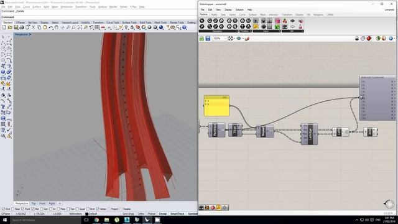Click the pink panel-like Input component icon
Screen dimensions: 398x224
coord(277,21)
